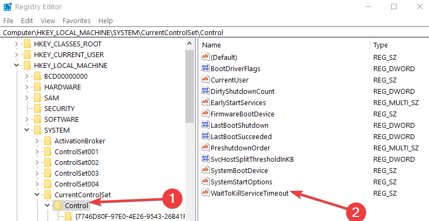Click LastBootShutdown DWORD icon

pos(205,125)
